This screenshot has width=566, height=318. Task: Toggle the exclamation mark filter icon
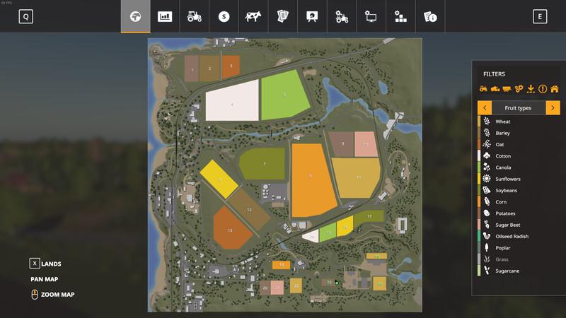tap(543, 89)
